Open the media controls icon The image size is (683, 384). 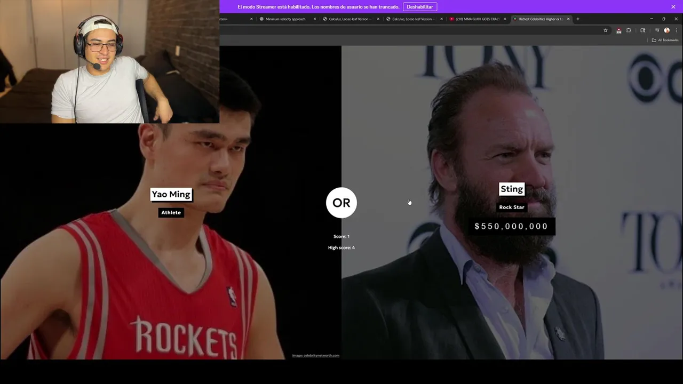pyautogui.click(x=657, y=30)
